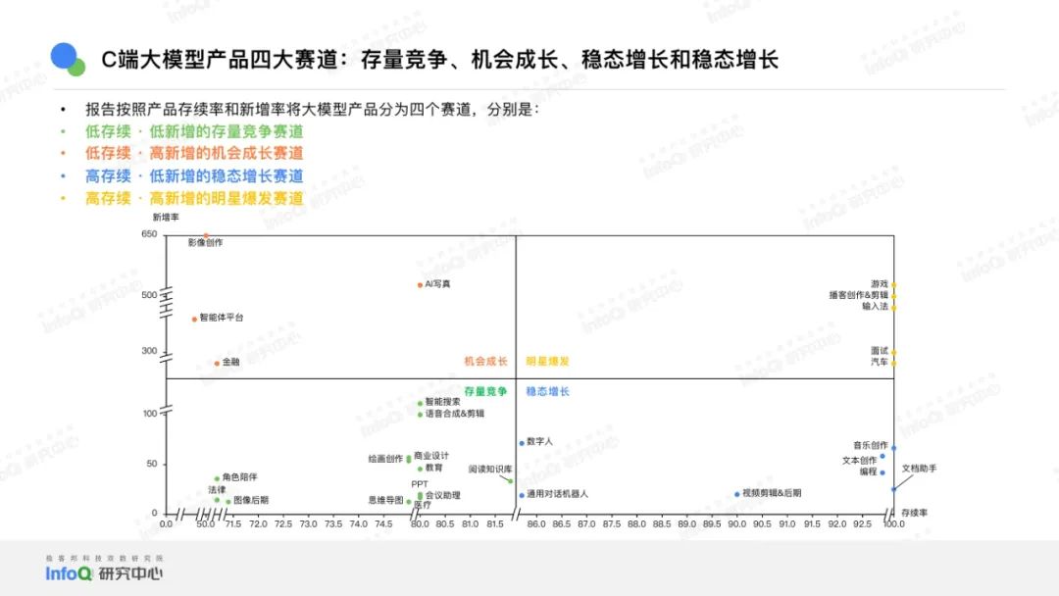The height and width of the screenshot is (596, 1059).
Task: Click the 74.0 tick on the x-axis
Action: [358, 523]
